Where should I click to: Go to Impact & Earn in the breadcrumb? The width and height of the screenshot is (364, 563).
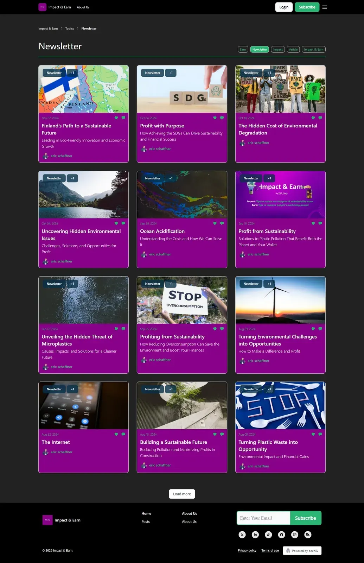coord(48,29)
